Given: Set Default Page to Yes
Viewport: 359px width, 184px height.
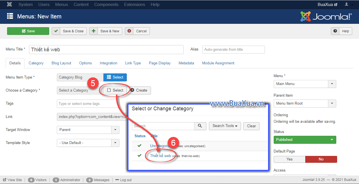Looking at the screenshot, I should [289, 159].
